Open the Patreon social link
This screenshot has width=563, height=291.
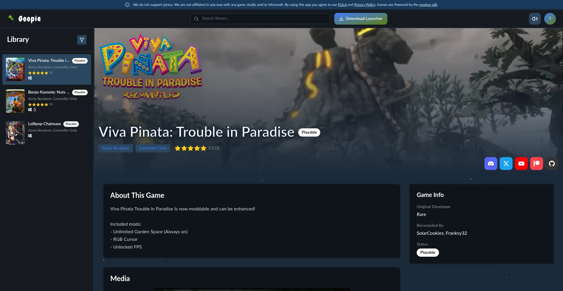(x=537, y=164)
